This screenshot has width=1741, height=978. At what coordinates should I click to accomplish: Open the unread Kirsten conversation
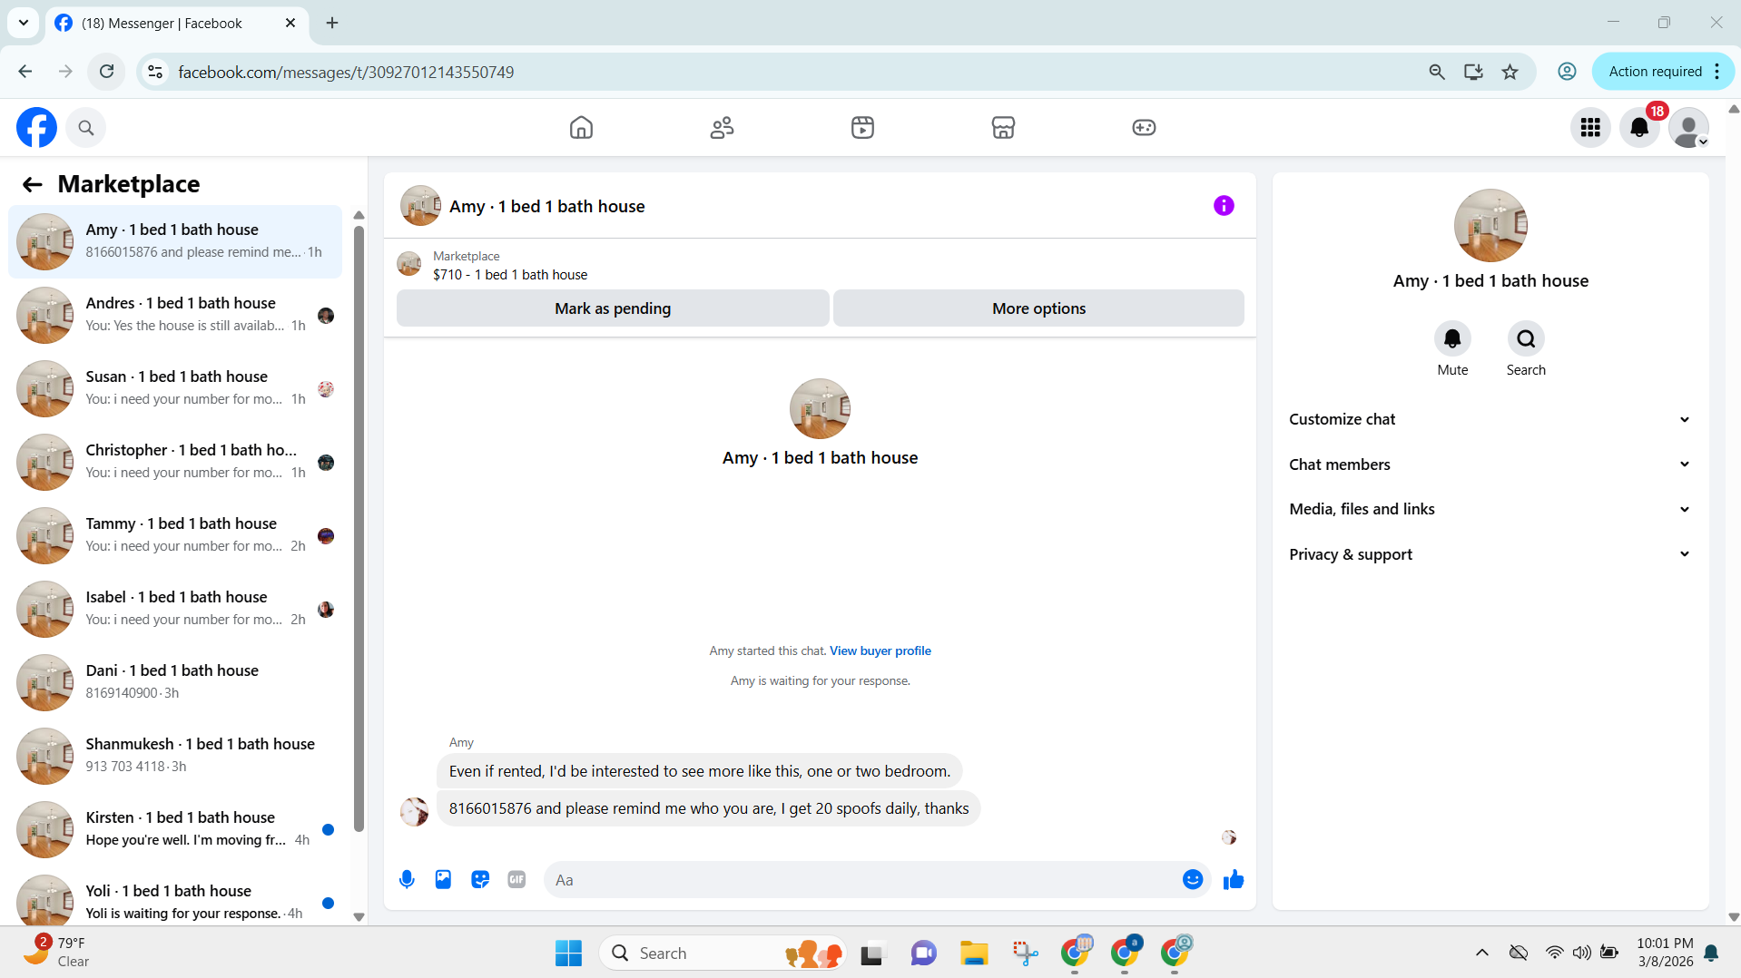tap(175, 829)
